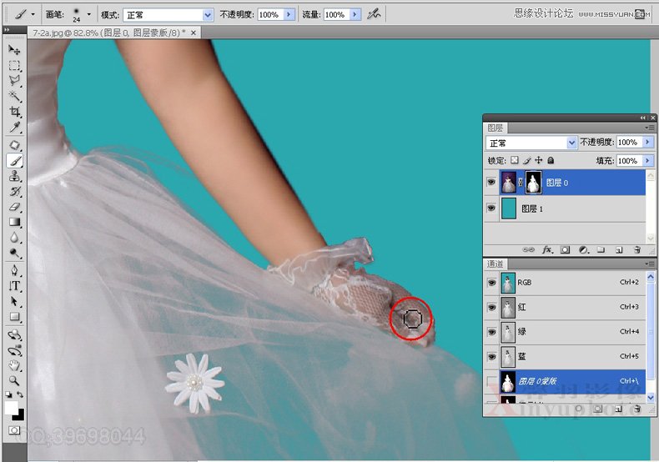
Task: Click the fx layer style icon
Action: [548, 249]
